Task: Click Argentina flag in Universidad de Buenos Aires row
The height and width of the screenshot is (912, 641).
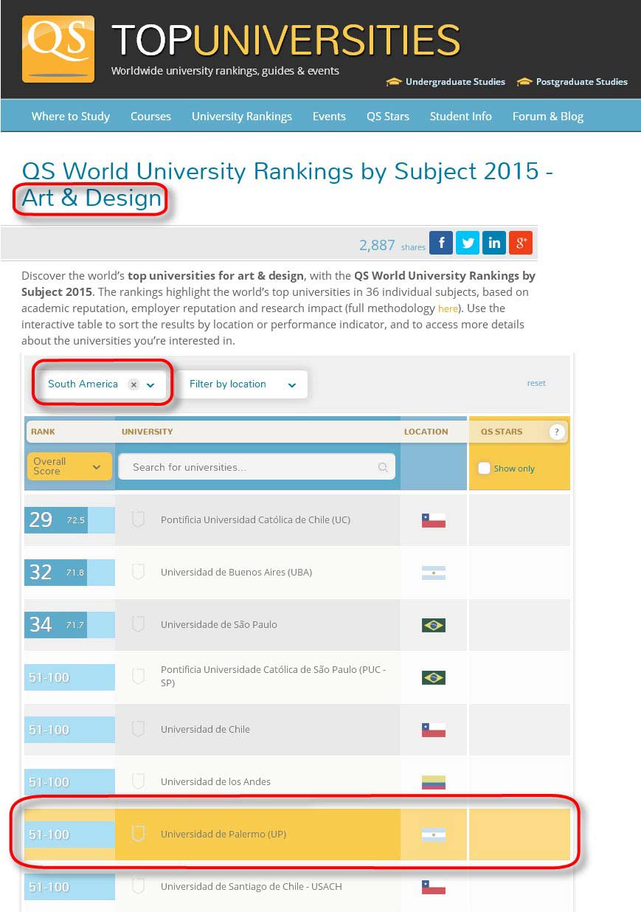Action: click(434, 573)
